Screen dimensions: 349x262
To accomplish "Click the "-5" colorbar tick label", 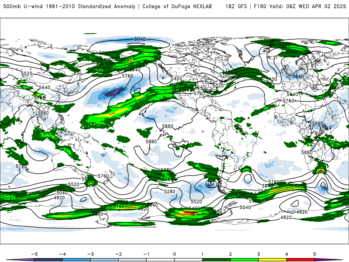I will click(x=34, y=254).
